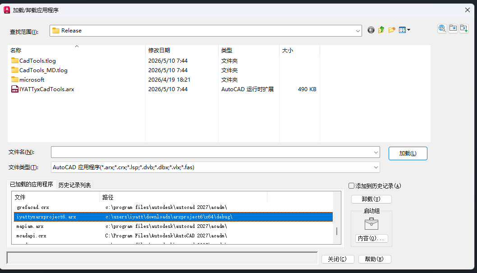Add current folder to Favorites
The image size is (477, 273).
tap(464, 28)
